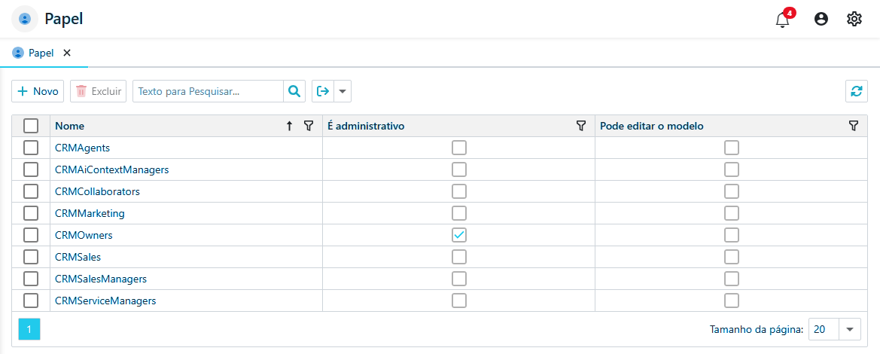This screenshot has height=354, width=880.
Task: Select the CRMMarketing row checkbox
Action: click(x=31, y=213)
